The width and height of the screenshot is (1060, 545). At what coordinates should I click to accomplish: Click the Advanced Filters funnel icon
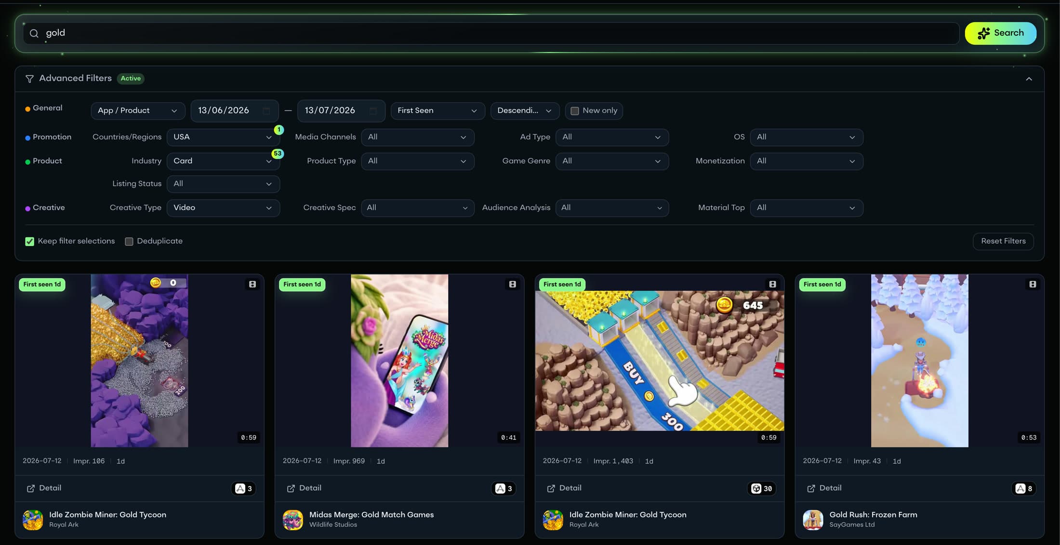coord(29,78)
